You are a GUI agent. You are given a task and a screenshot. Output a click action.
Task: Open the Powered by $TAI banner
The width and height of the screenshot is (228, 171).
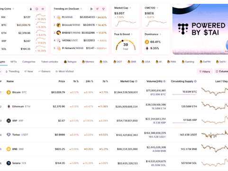(x=200, y=29)
